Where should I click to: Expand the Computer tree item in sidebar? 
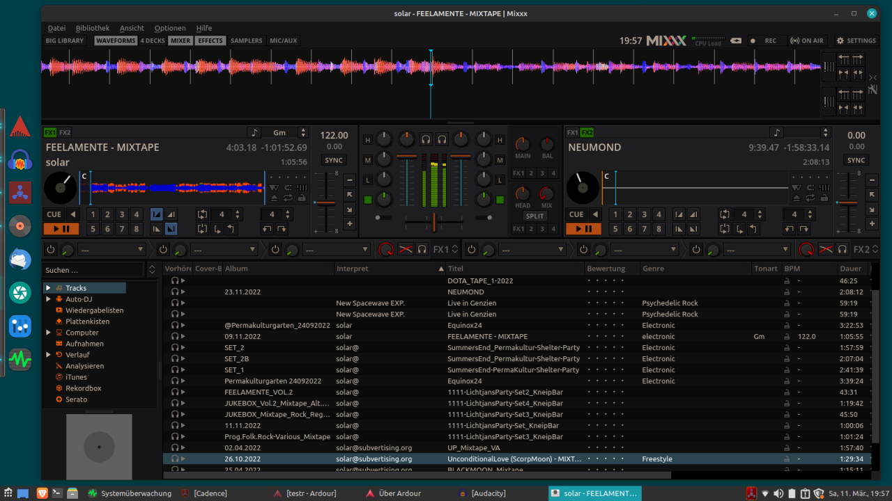(48, 333)
